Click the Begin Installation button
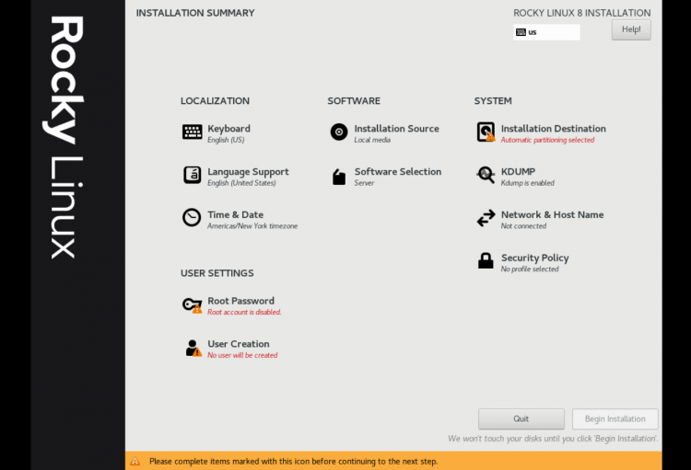This screenshot has height=470, width=691. coord(615,418)
